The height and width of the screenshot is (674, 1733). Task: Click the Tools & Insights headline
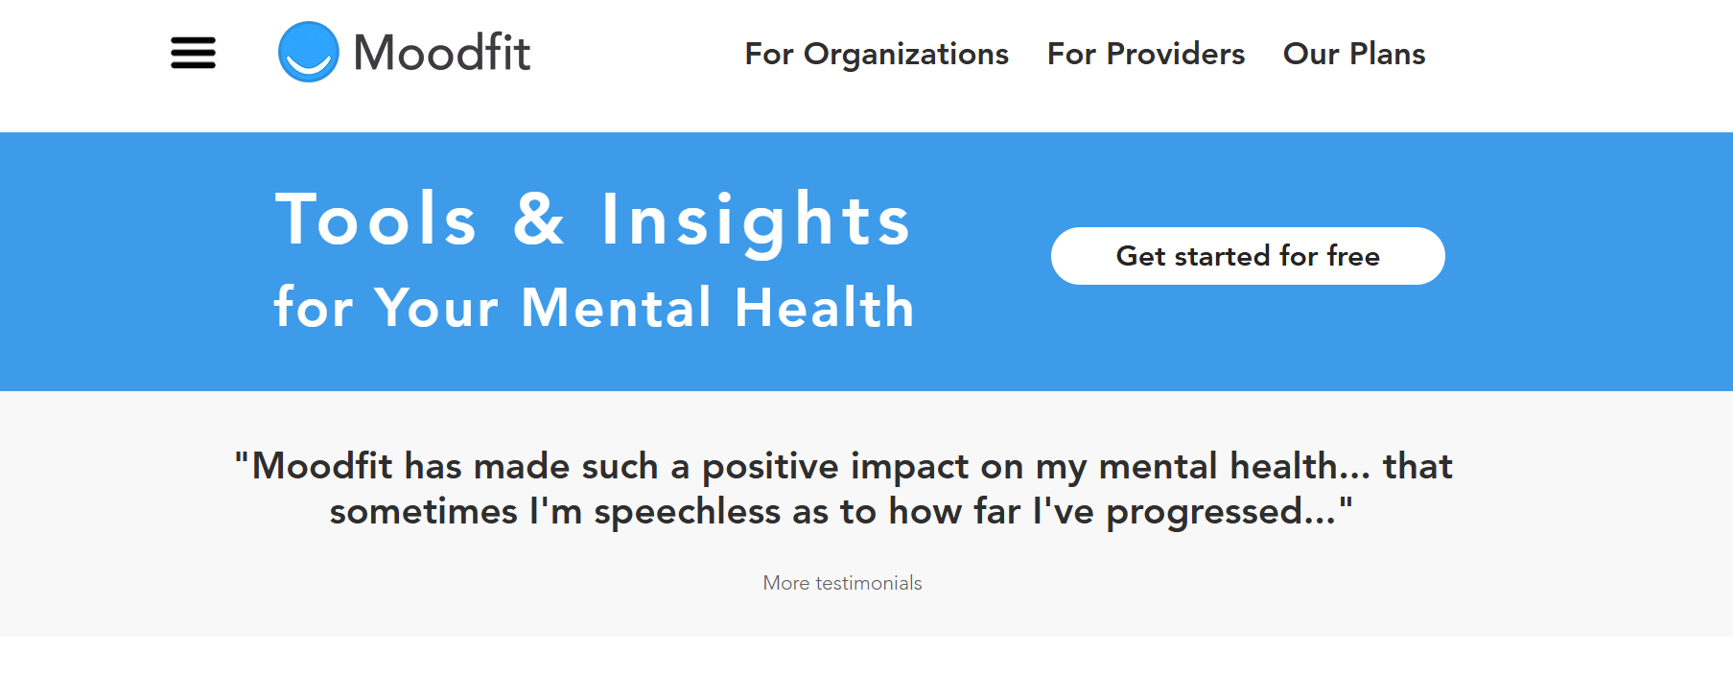(593, 221)
